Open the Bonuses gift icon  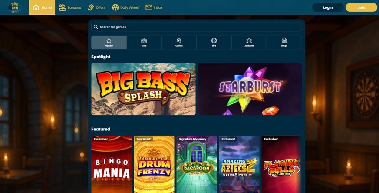(63, 7)
